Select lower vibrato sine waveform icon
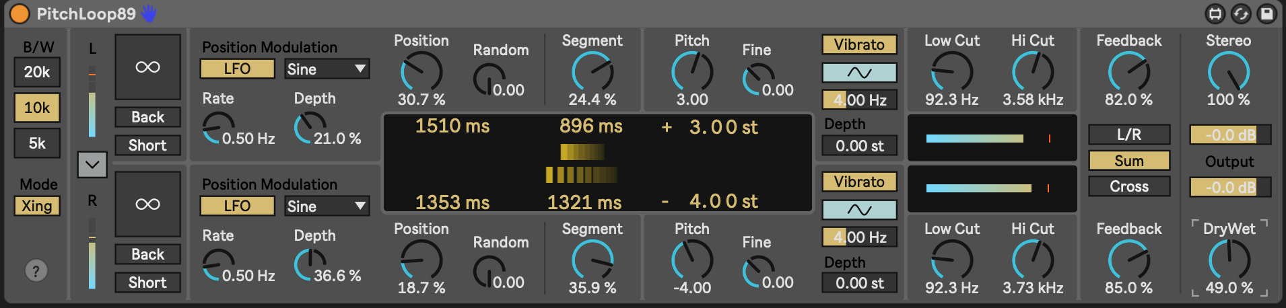 pyautogui.click(x=859, y=210)
